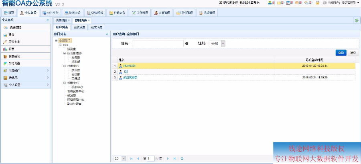Select the 已收消息 sub-tab
Image resolution: width=361 pixels, height=164 pixels.
(x=79, y=27)
